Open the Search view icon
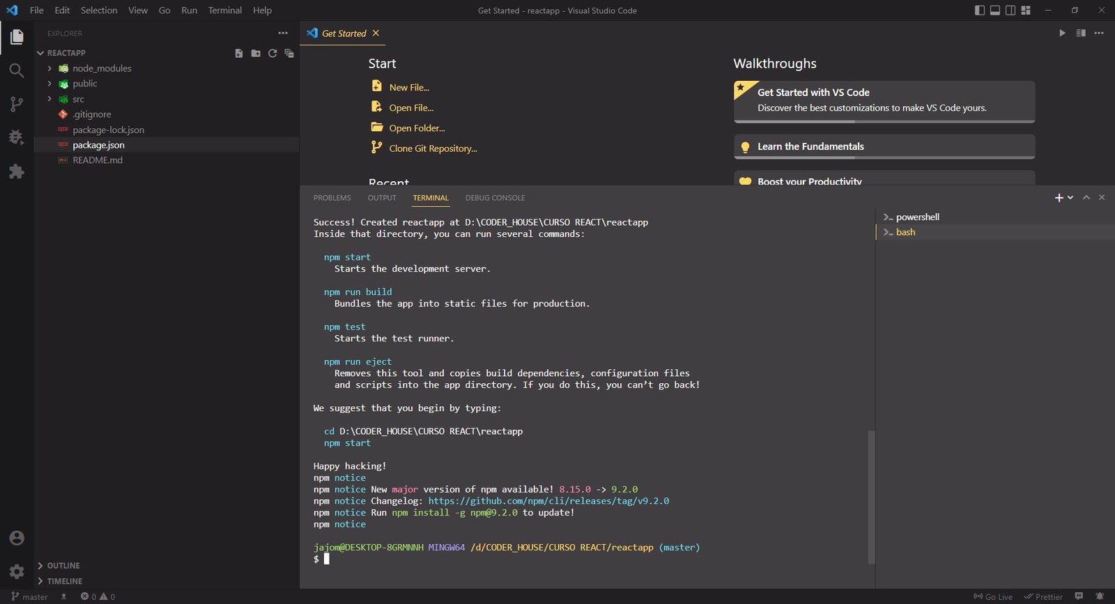Image resolution: width=1115 pixels, height=604 pixels. [x=17, y=70]
